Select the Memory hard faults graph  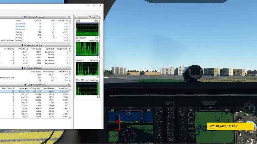87,88
